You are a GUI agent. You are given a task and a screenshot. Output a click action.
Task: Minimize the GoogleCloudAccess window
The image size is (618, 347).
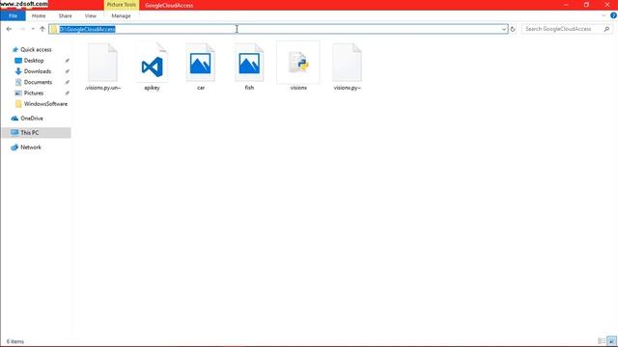[566, 5]
